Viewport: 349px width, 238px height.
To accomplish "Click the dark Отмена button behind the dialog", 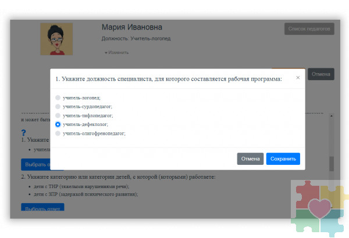I will tap(320, 74).
